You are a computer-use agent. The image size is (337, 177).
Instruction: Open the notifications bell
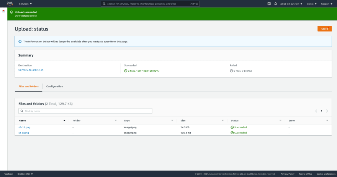point(275,4)
